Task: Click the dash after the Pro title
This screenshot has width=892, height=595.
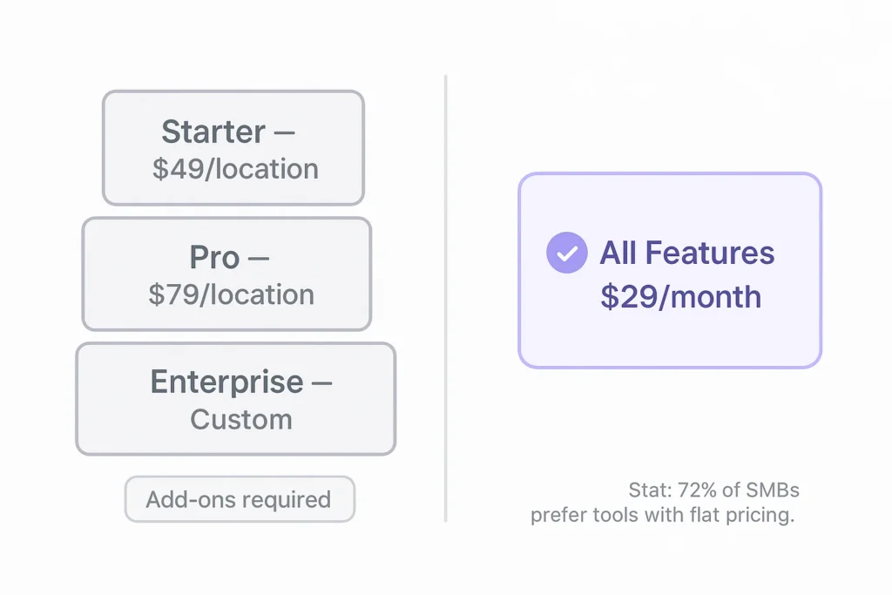Action: [x=258, y=259]
